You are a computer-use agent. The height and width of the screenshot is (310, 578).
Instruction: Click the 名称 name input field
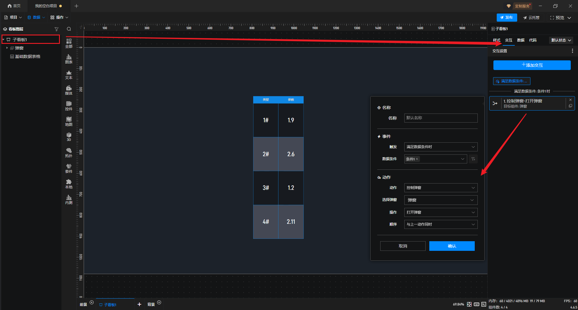(x=440, y=118)
